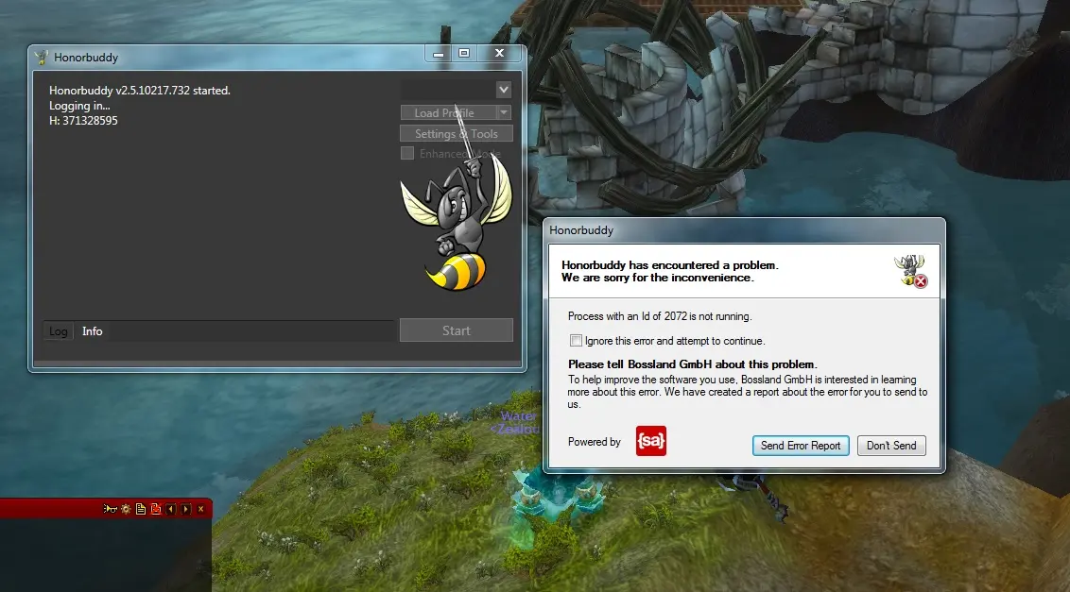
Task: Click 'Honorbuddy v2.5.10217.732 started.' log line
Action: point(140,90)
